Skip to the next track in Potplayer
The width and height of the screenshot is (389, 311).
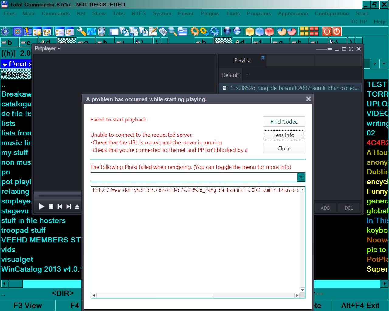[x=69, y=207]
